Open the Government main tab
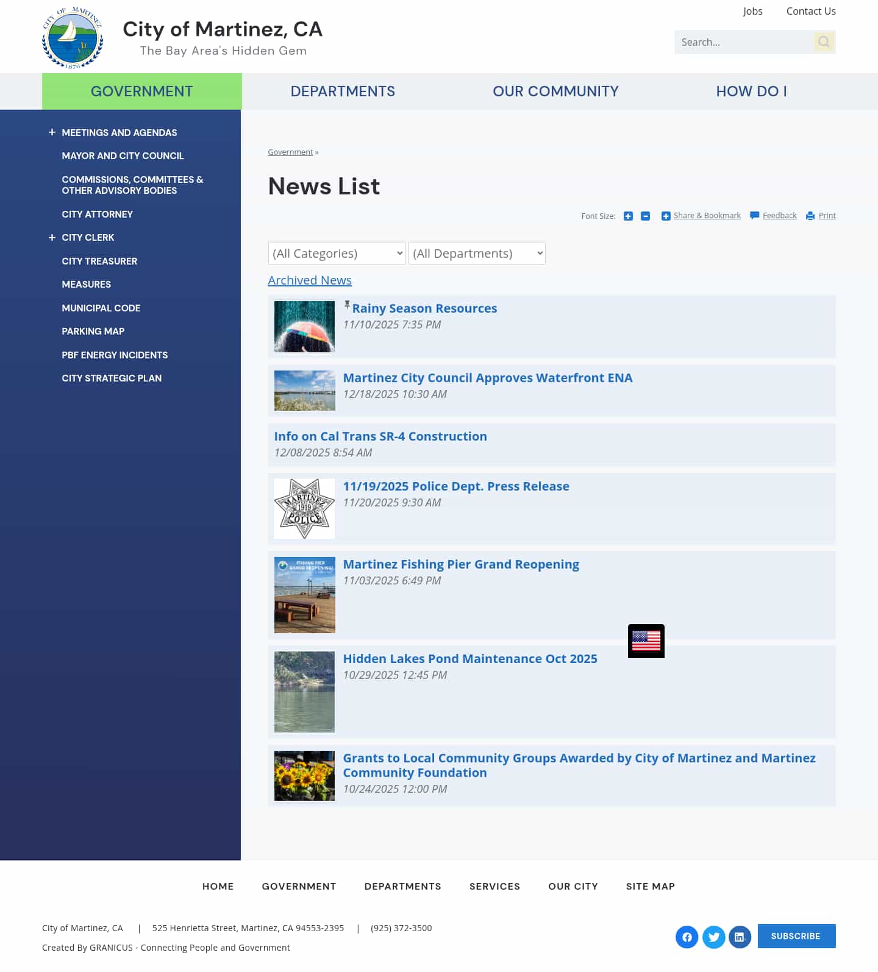Image resolution: width=878 pixels, height=972 pixels. click(x=142, y=91)
